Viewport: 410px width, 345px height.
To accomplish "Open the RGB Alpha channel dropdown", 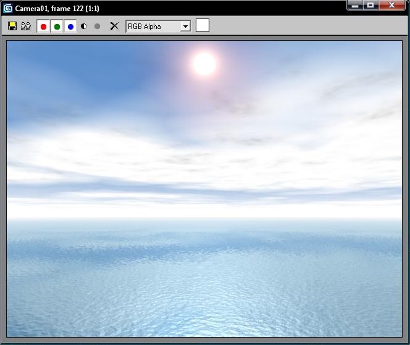I will coord(158,27).
